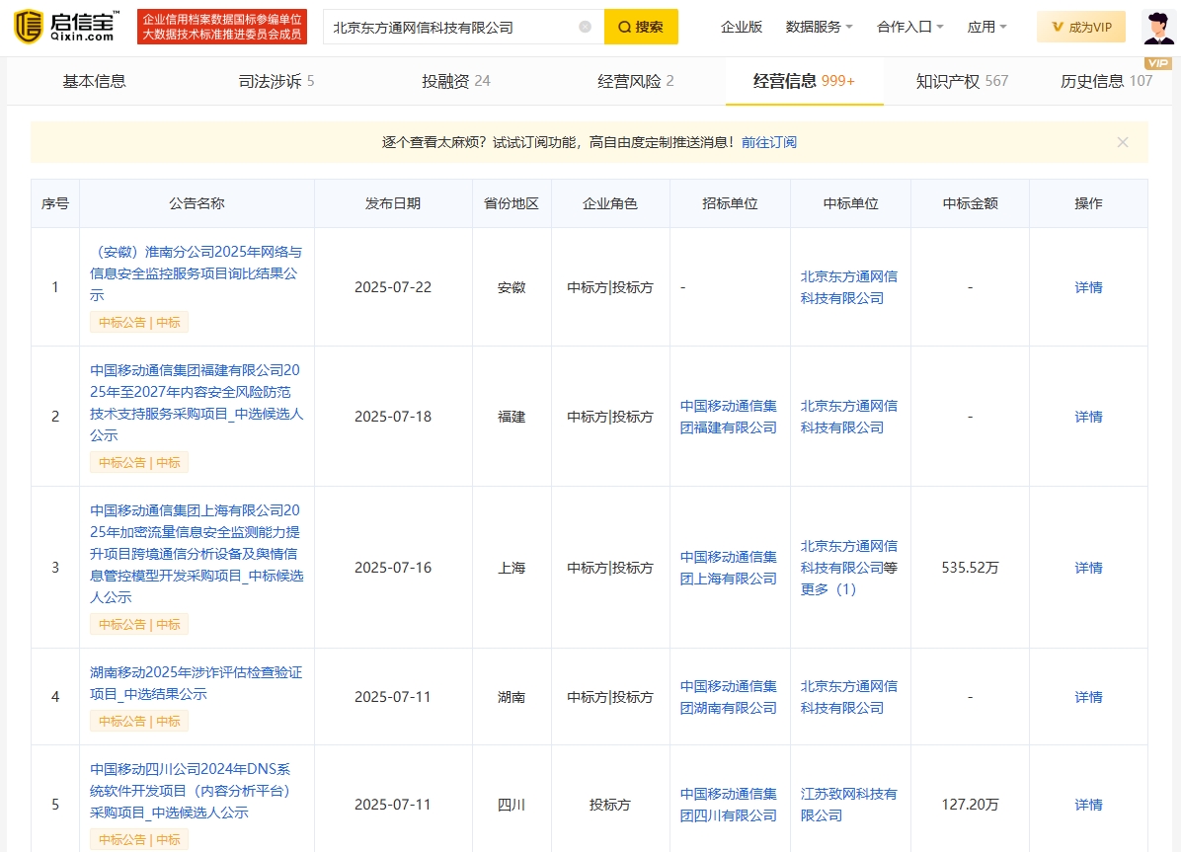Image resolution: width=1181 pixels, height=852 pixels.
Task: Open 企业版 in the top navigation
Action: coord(742,27)
